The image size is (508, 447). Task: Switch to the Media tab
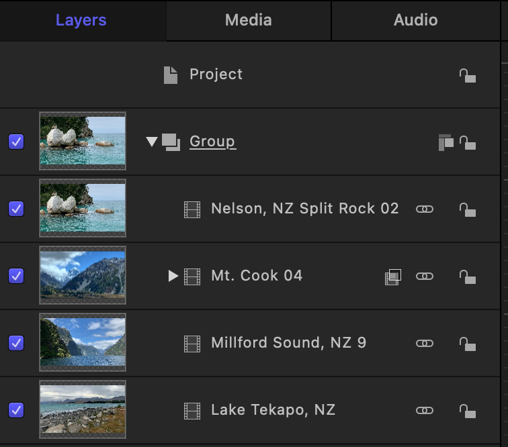click(249, 20)
